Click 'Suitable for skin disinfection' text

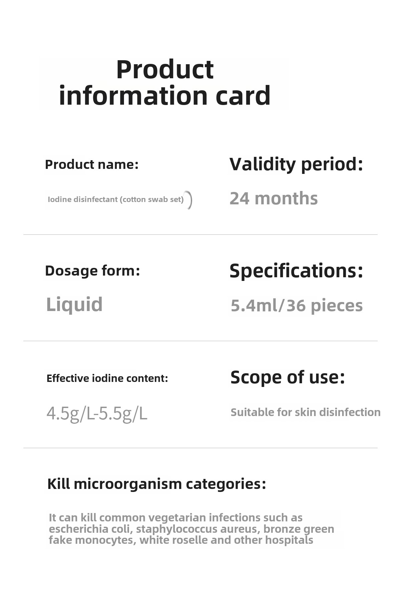[305, 412]
